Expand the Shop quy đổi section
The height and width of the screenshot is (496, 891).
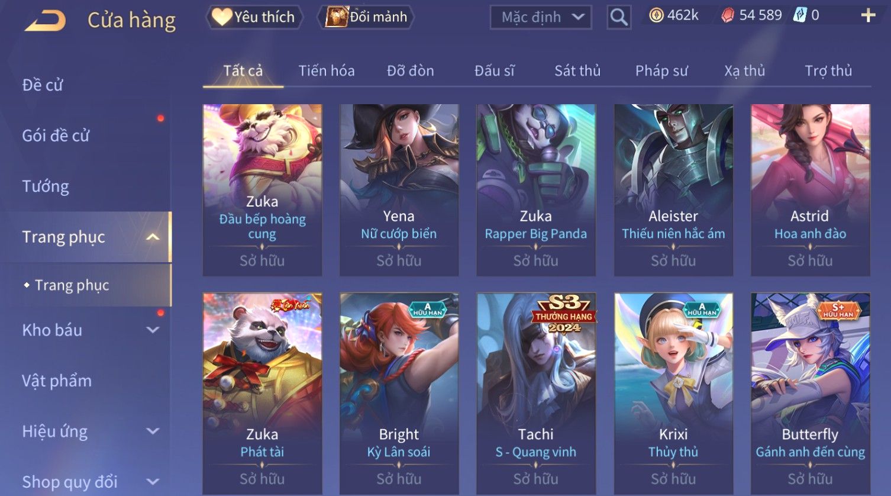(x=153, y=482)
